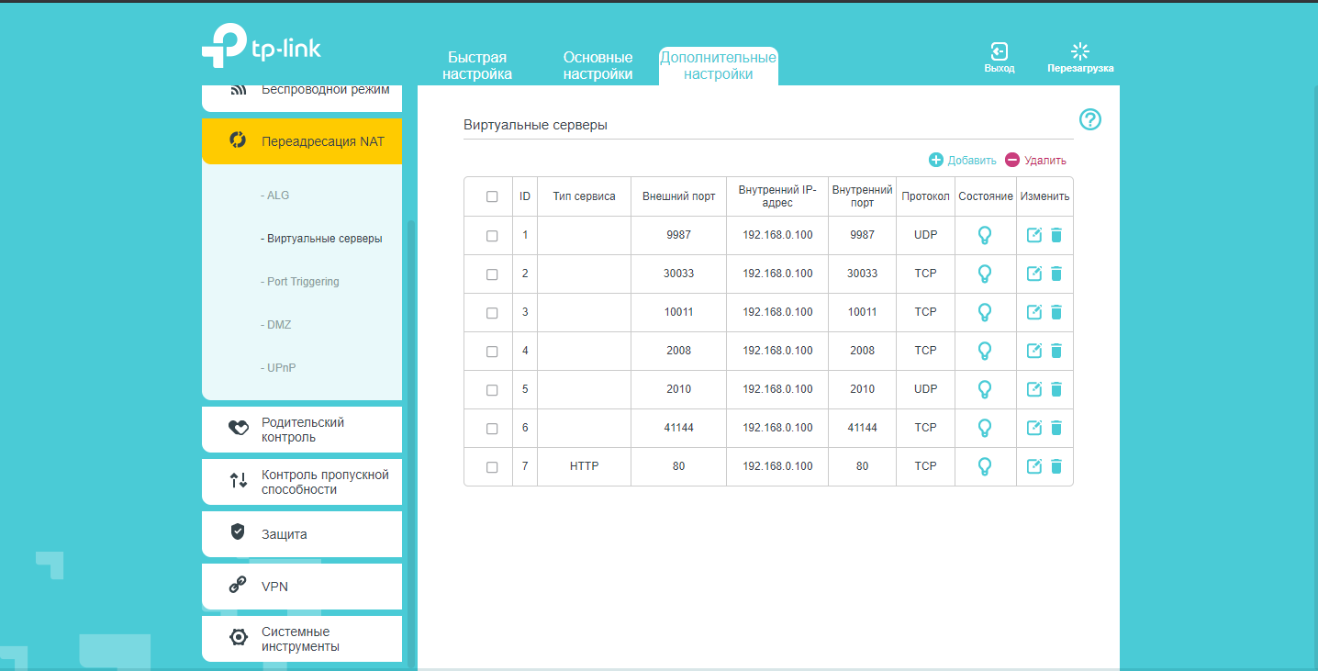The width and height of the screenshot is (1318, 671).
Task: Toggle status bulb for port 2008 rule
Action: point(985,351)
